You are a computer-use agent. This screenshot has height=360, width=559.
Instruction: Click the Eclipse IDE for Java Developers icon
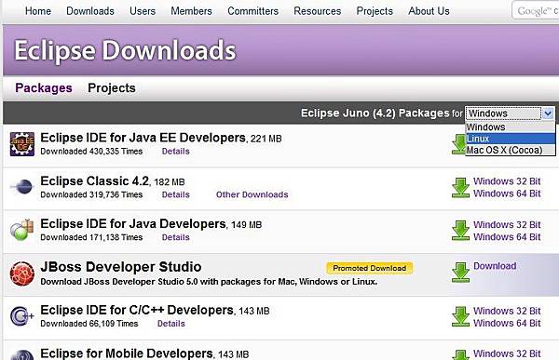pyautogui.click(x=22, y=230)
